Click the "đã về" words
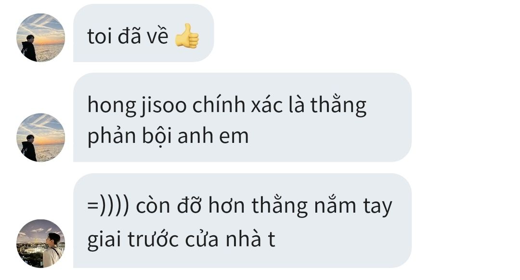The width and height of the screenshot is (520, 280). (143, 35)
